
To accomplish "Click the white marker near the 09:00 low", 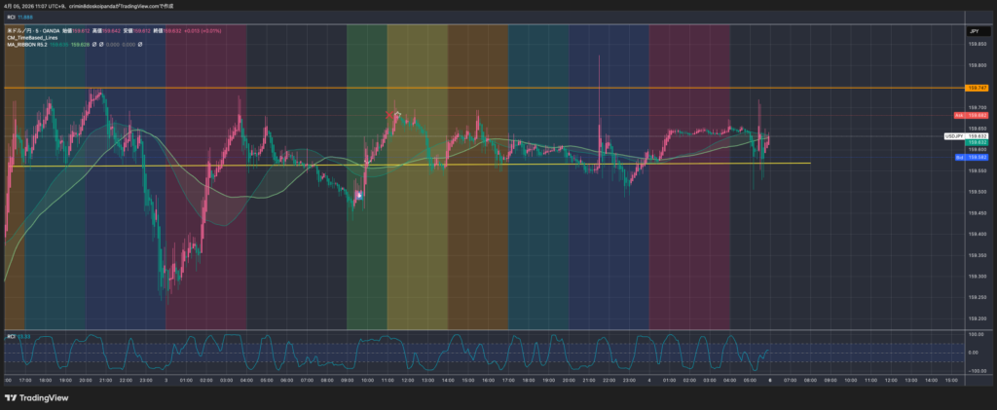I will (359, 195).
